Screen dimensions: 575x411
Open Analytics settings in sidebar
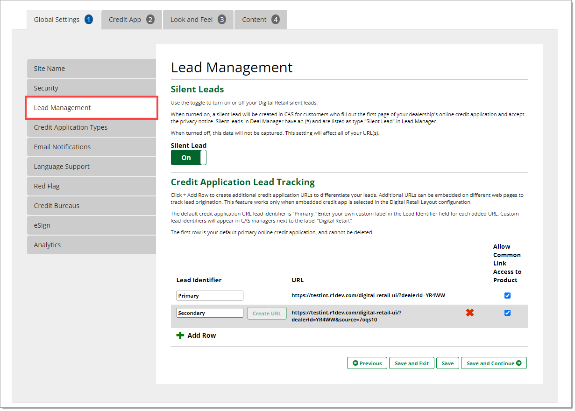92,245
